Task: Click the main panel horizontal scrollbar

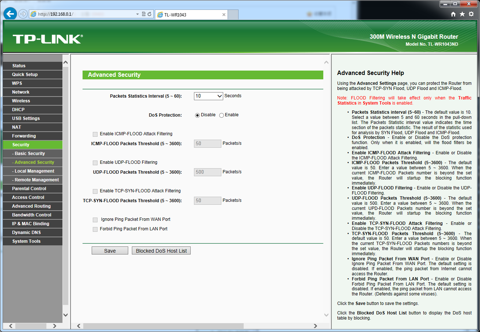Action: coord(163,326)
